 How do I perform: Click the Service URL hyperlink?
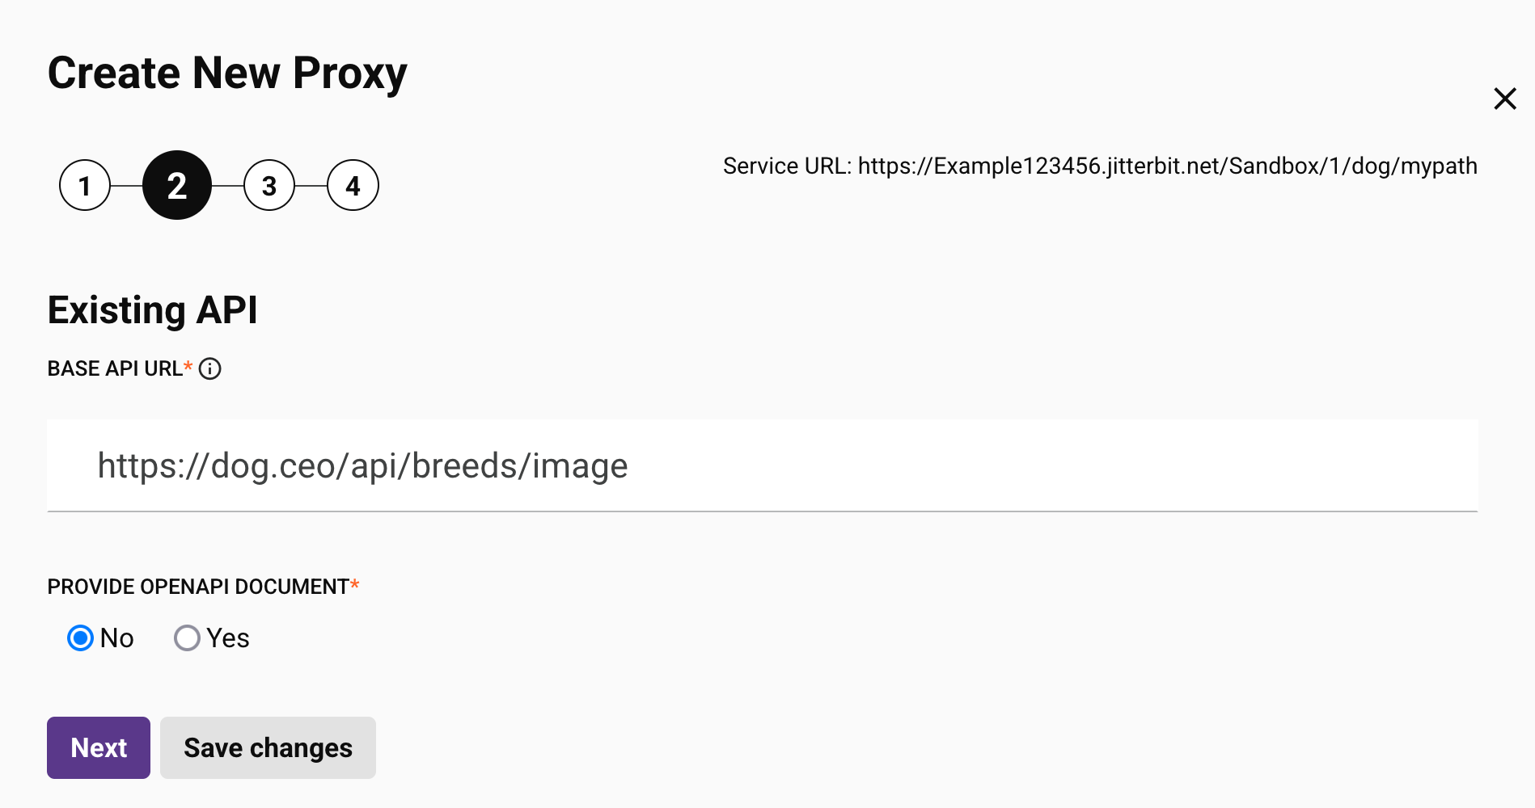click(1168, 166)
